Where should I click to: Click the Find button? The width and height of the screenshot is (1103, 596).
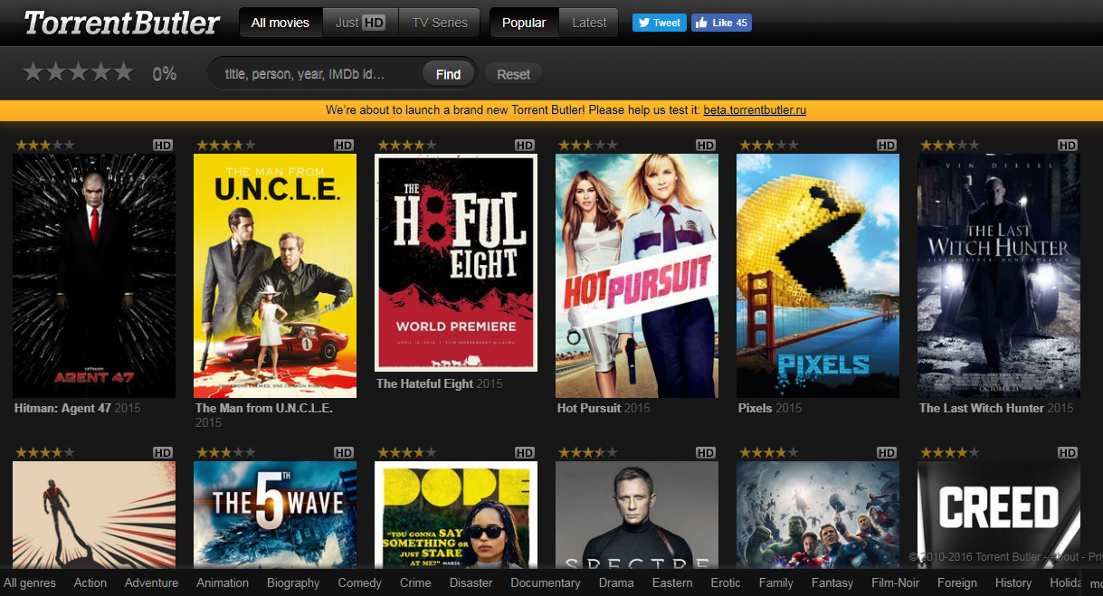pyautogui.click(x=449, y=74)
